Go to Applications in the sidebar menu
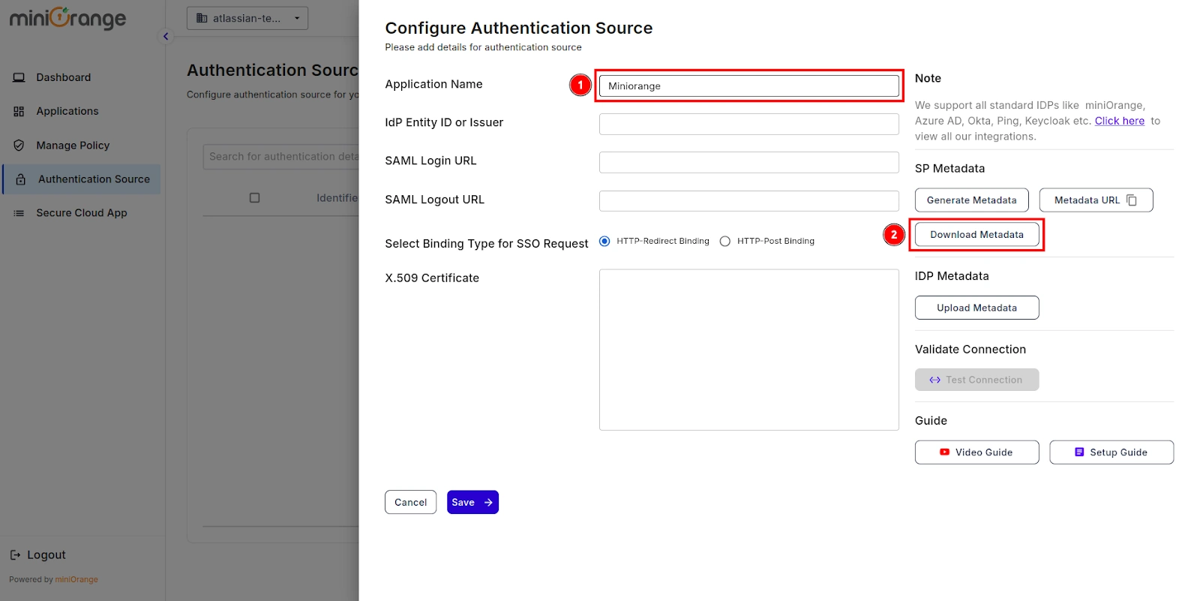This screenshot has width=1200, height=601. click(x=67, y=111)
